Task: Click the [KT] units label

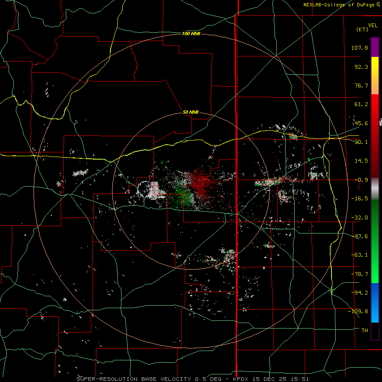Action: click(x=362, y=29)
